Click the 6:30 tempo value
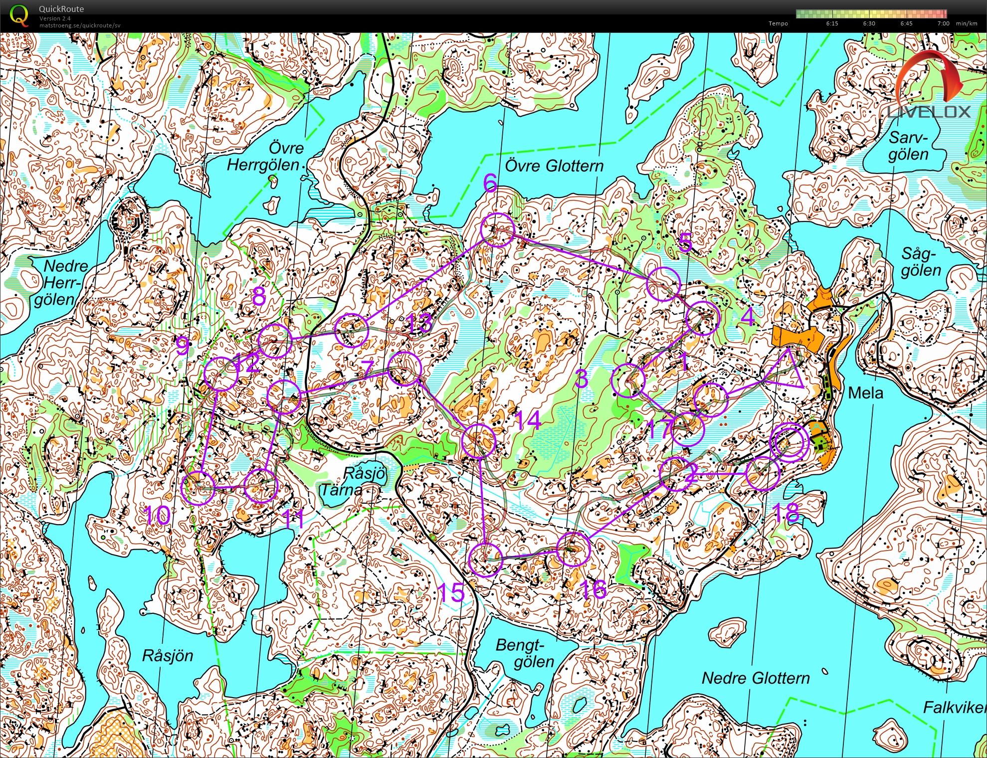The height and width of the screenshot is (758, 987). pyautogui.click(x=869, y=23)
